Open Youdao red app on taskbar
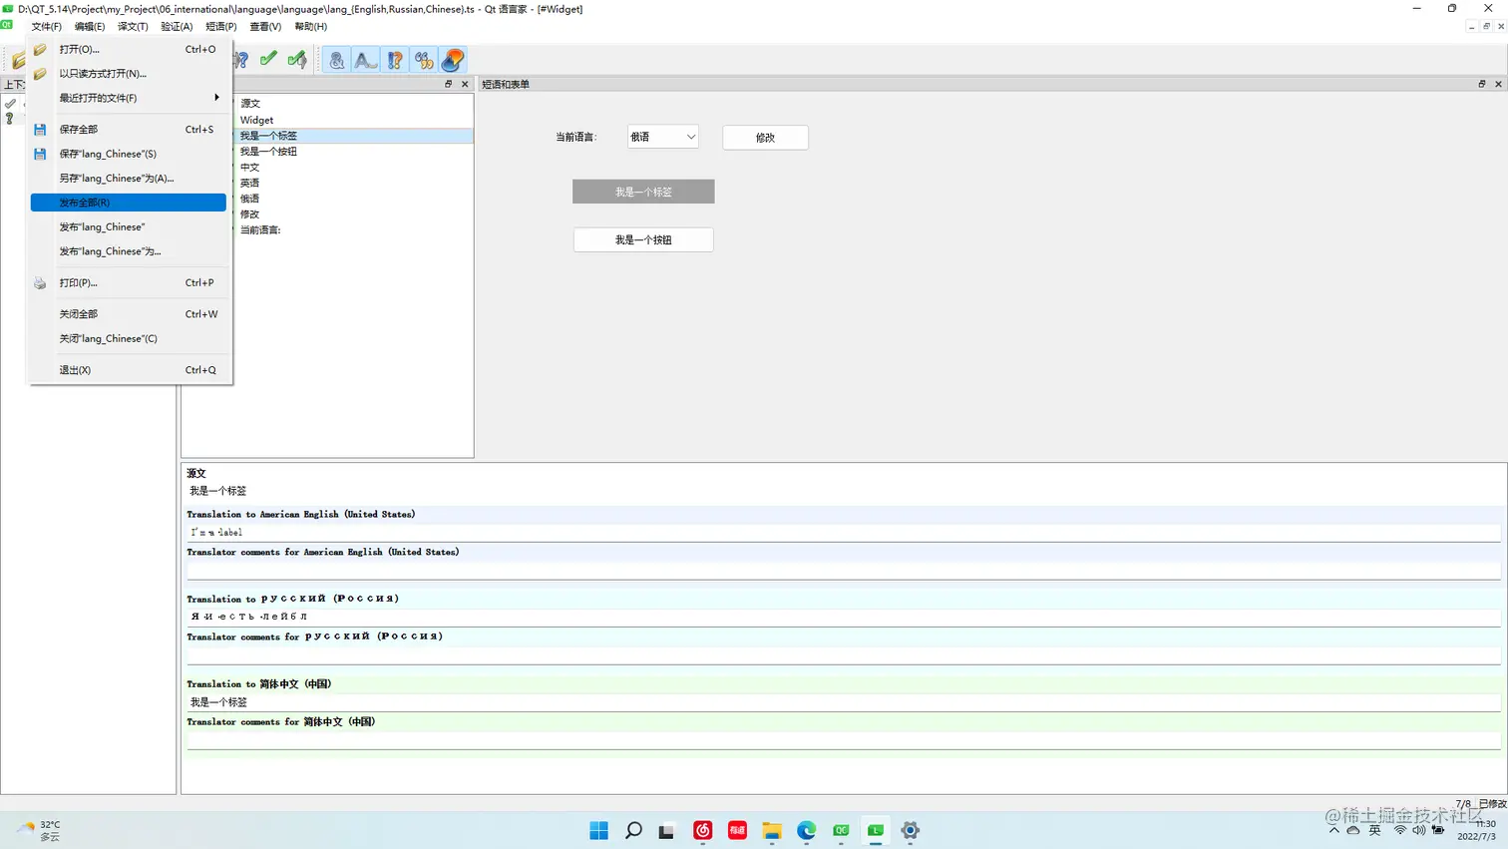The height and width of the screenshot is (849, 1508). 737,830
